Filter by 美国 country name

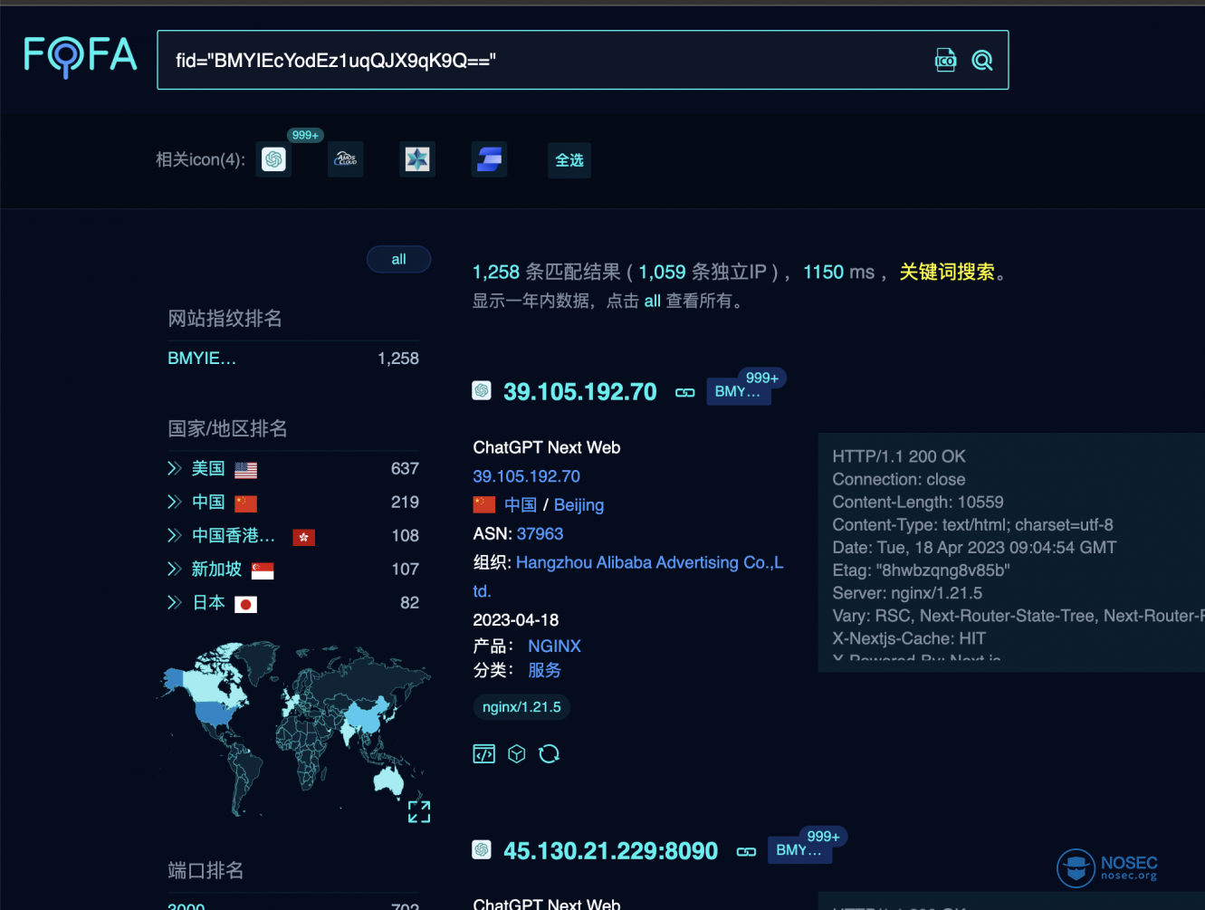coord(208,468)
